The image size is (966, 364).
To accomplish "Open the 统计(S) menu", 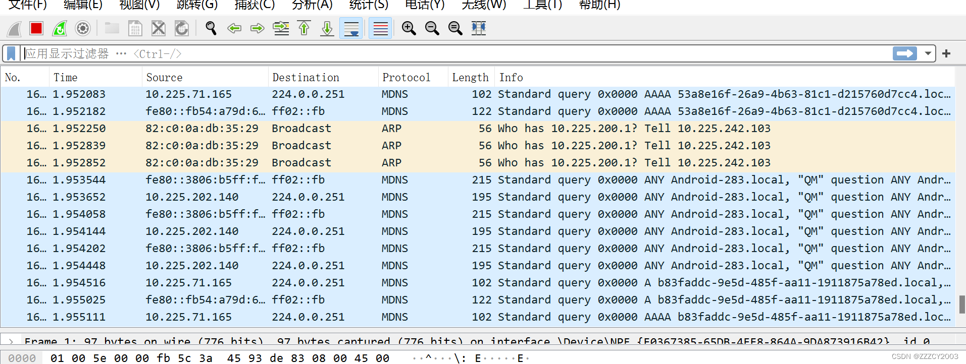I will pos(369,5).
